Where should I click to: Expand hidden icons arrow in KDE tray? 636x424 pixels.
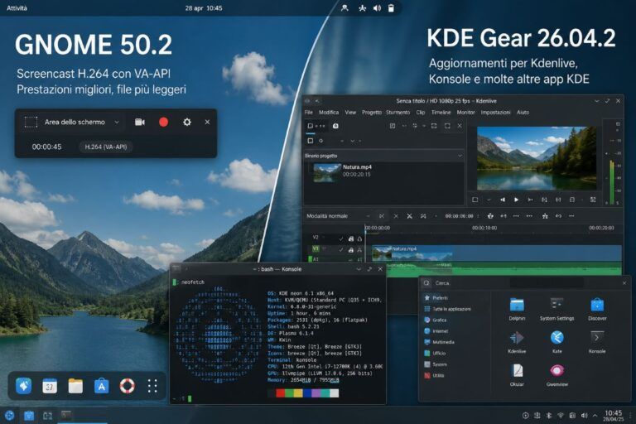[595, 416]
